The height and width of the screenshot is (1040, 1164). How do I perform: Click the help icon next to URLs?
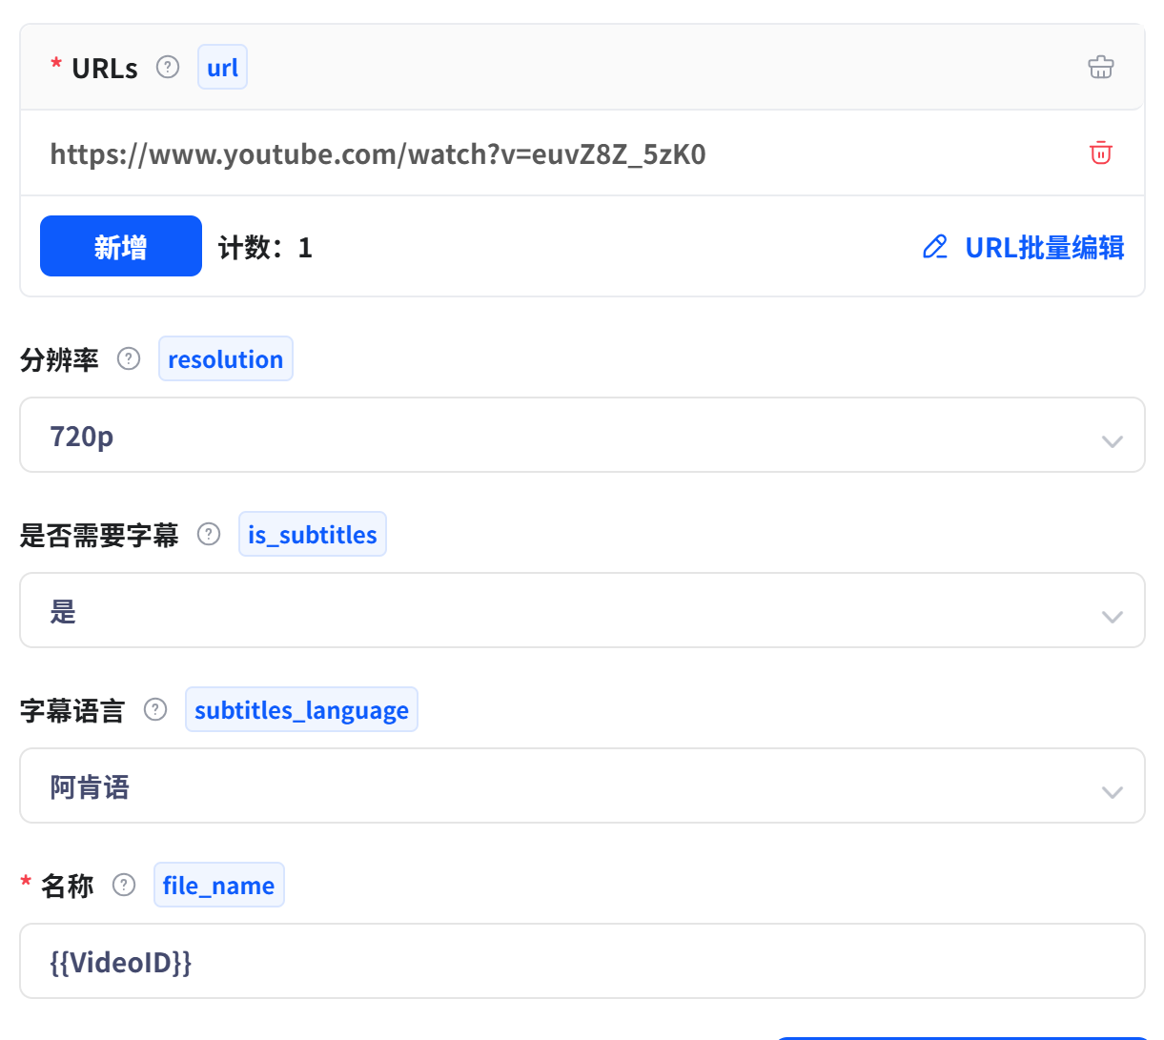point(168,67)
